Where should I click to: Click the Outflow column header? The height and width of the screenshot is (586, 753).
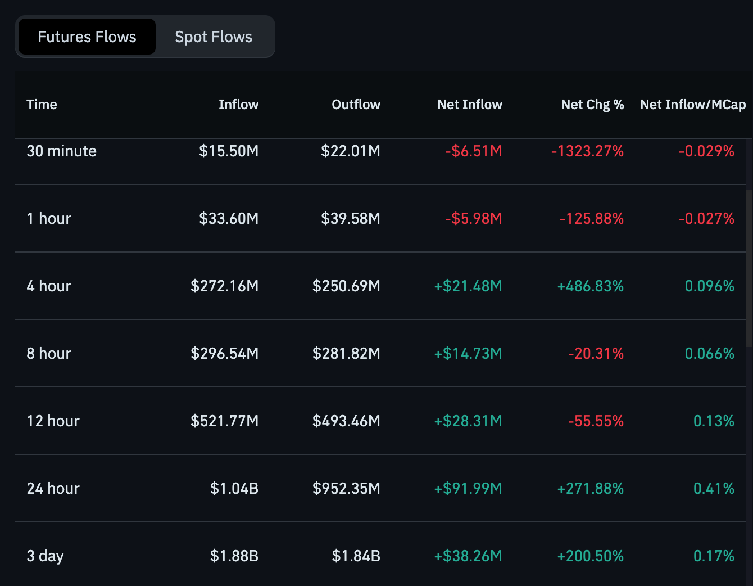coord(356,105)
